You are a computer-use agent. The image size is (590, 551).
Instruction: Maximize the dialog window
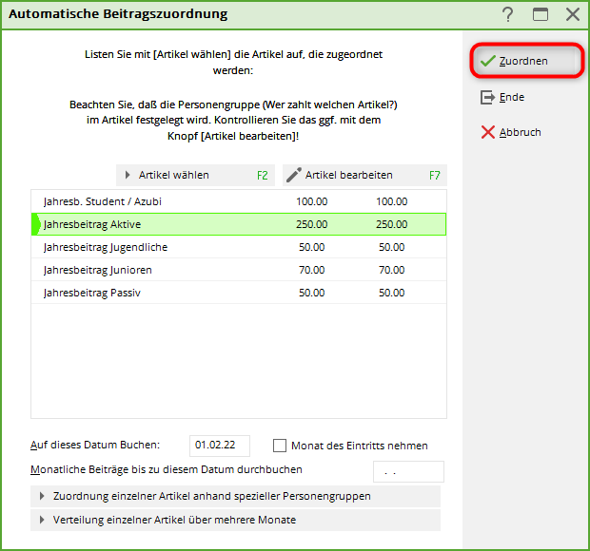click(x=541, y=14)
